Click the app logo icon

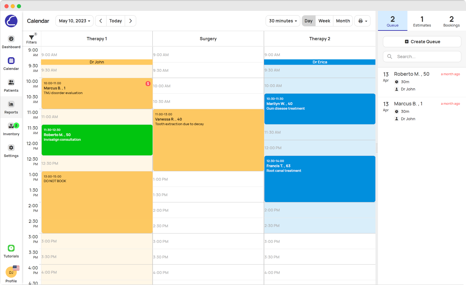pos(11,21)
